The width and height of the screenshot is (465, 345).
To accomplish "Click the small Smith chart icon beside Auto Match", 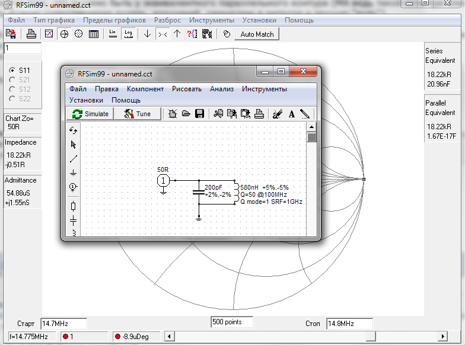I will click(x=227, y=34).
